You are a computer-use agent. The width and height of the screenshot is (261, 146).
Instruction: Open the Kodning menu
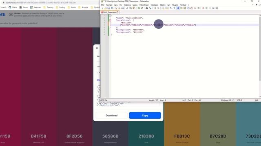[127, 5]
